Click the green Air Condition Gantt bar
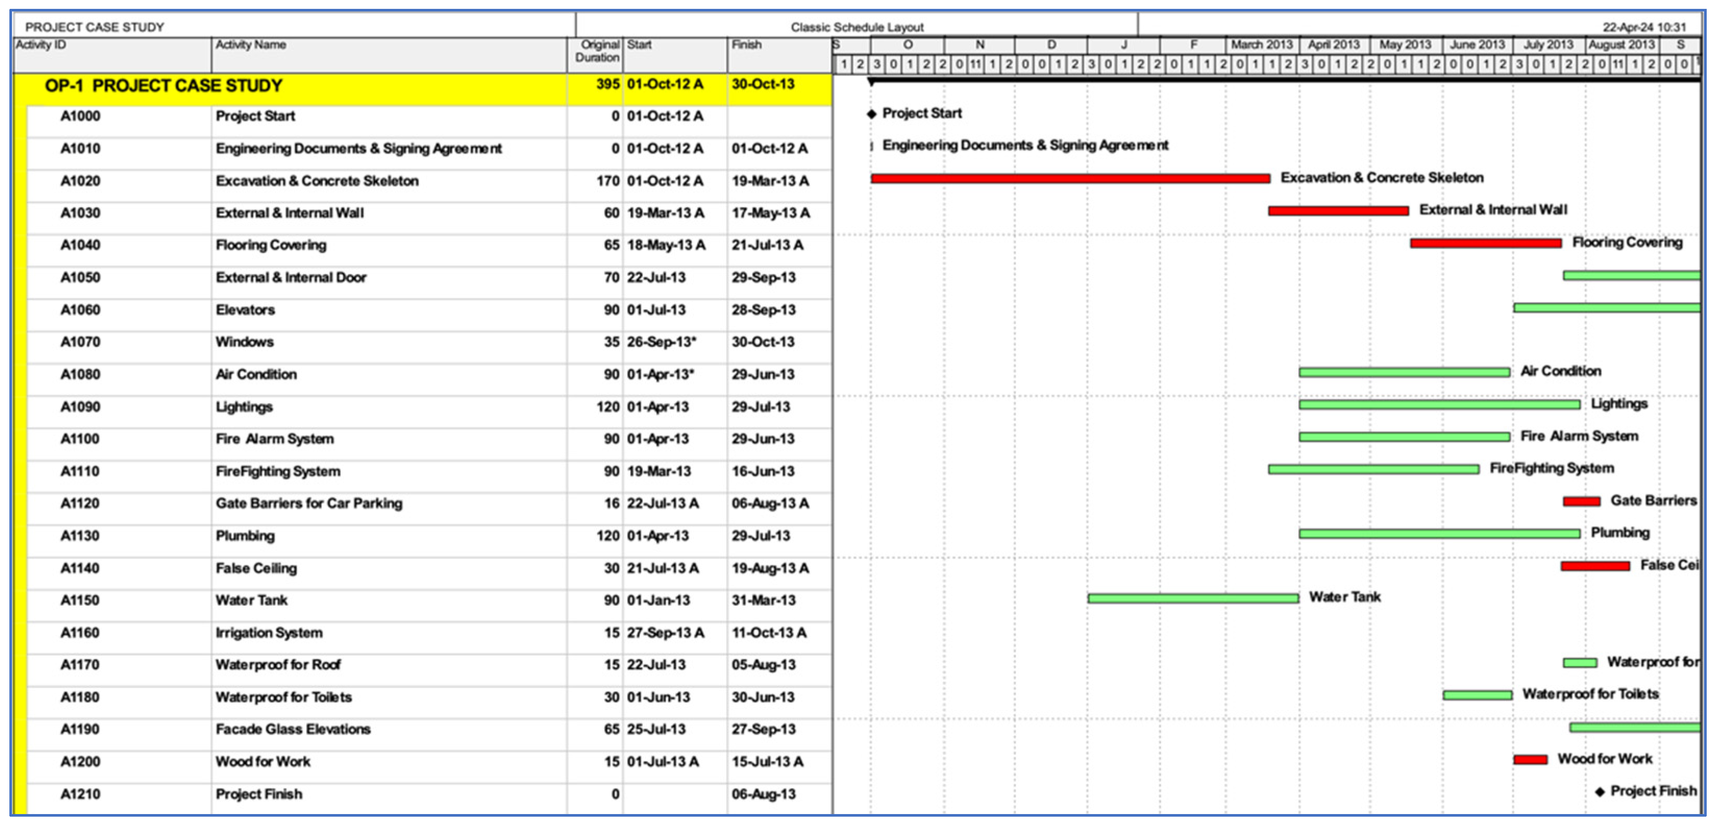The image size is (1714, 825). (1404, 372)
